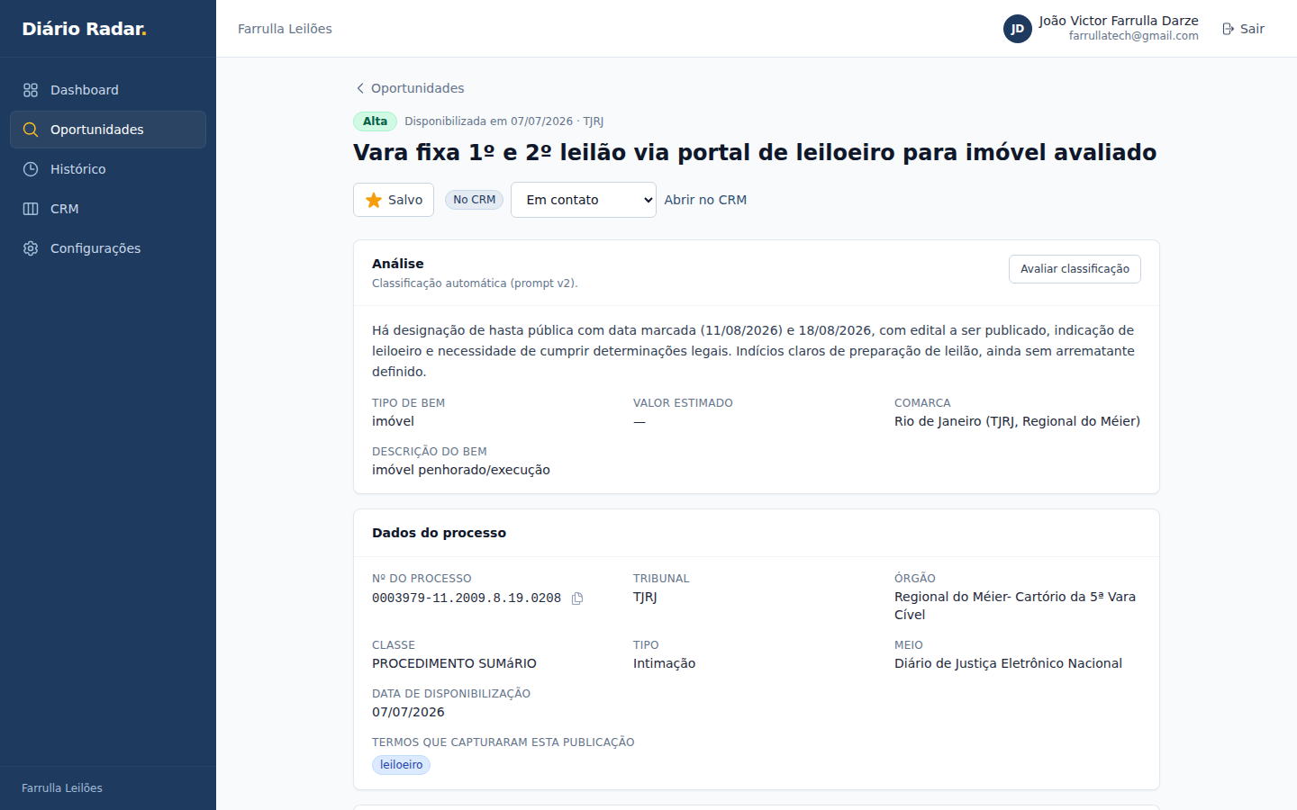The height and width of the screenshot is (810, 1297).
Task: Click the Abrir no CRM link
Action: click(705, 200)
